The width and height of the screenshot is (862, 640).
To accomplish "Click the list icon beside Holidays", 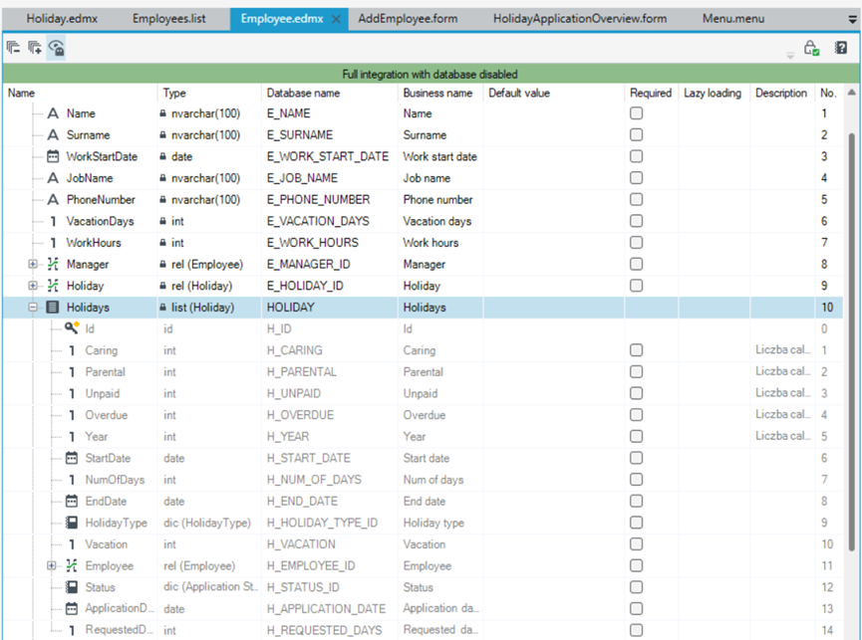I will (x=53, y=308).
